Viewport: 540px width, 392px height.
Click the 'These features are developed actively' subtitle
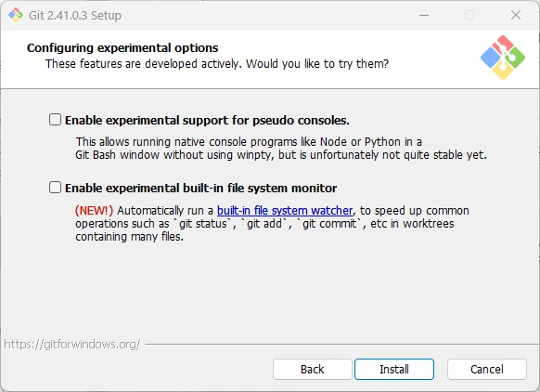(x=217, y=64)
